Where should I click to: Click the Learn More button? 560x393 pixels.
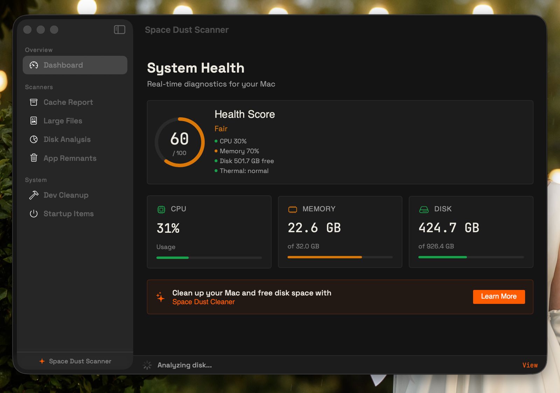click(x=498, y=297)
